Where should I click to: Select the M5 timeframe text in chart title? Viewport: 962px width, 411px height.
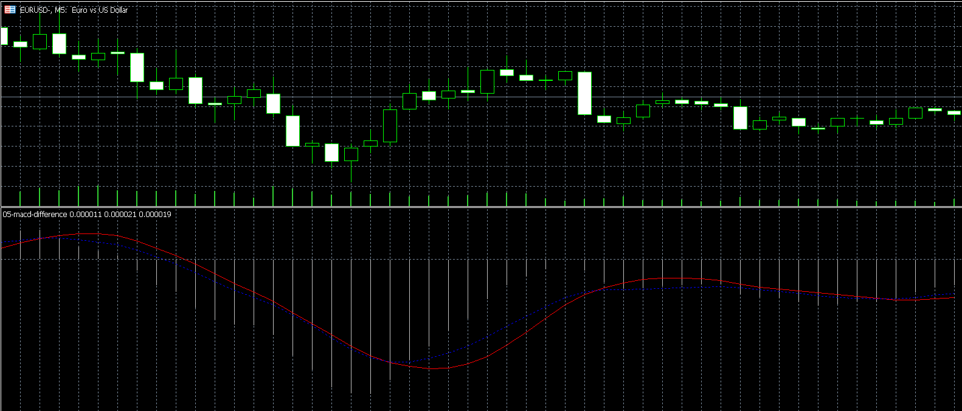pos(60,10)
